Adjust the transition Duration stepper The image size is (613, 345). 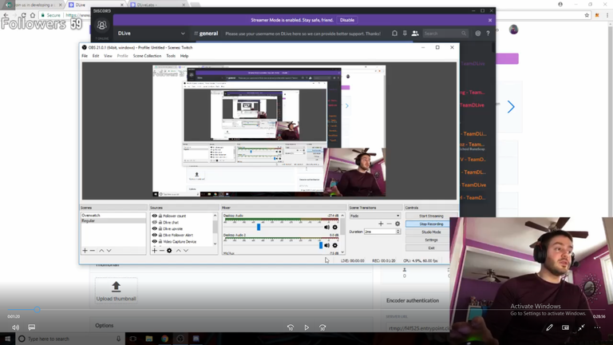[397, 232]
